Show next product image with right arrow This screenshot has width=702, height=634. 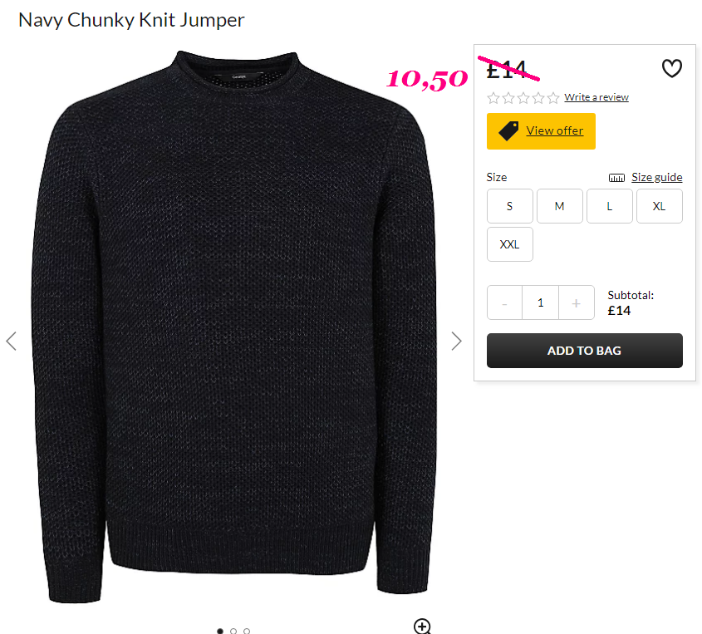[x=456, y=342]
